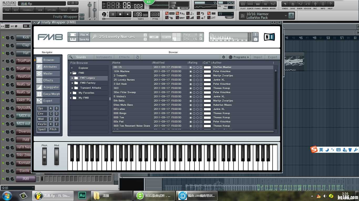Open the Piano roll window

coord(258,4)
